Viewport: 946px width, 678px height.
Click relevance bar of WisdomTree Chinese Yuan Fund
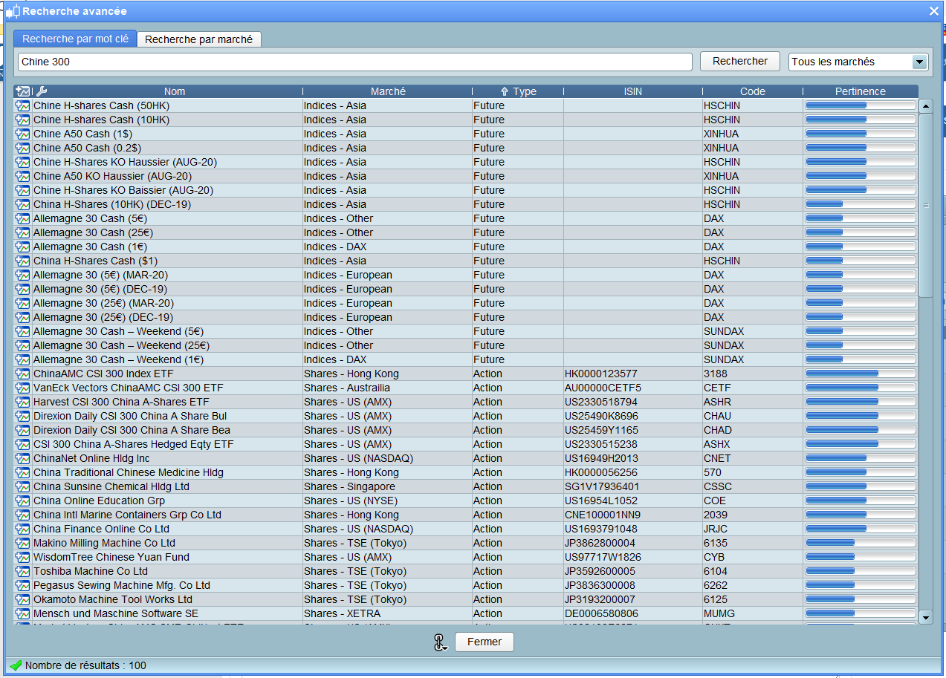[861, 557]
